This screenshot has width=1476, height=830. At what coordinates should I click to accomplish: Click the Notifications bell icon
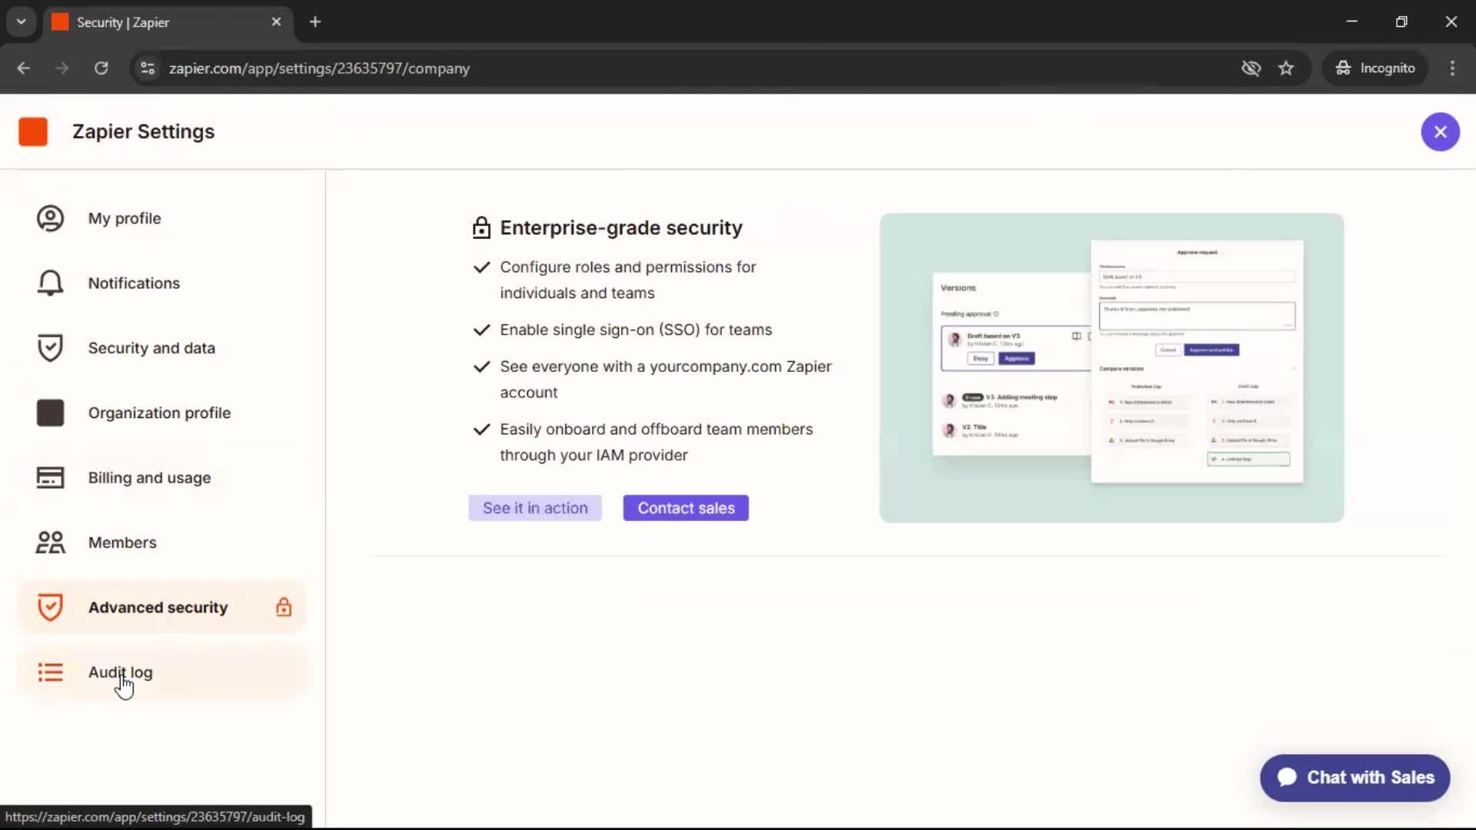(50, 283)
